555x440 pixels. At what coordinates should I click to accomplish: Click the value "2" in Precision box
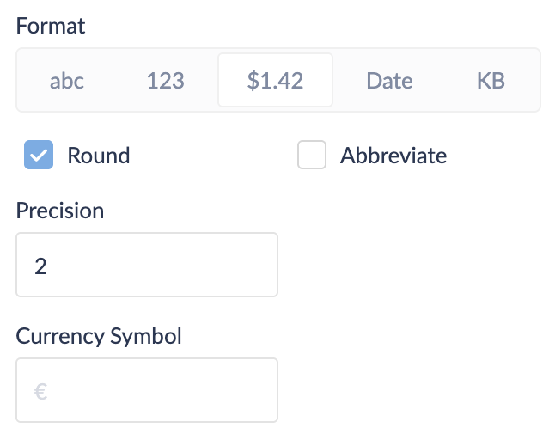pyautogui.click(x=40, y=265)
